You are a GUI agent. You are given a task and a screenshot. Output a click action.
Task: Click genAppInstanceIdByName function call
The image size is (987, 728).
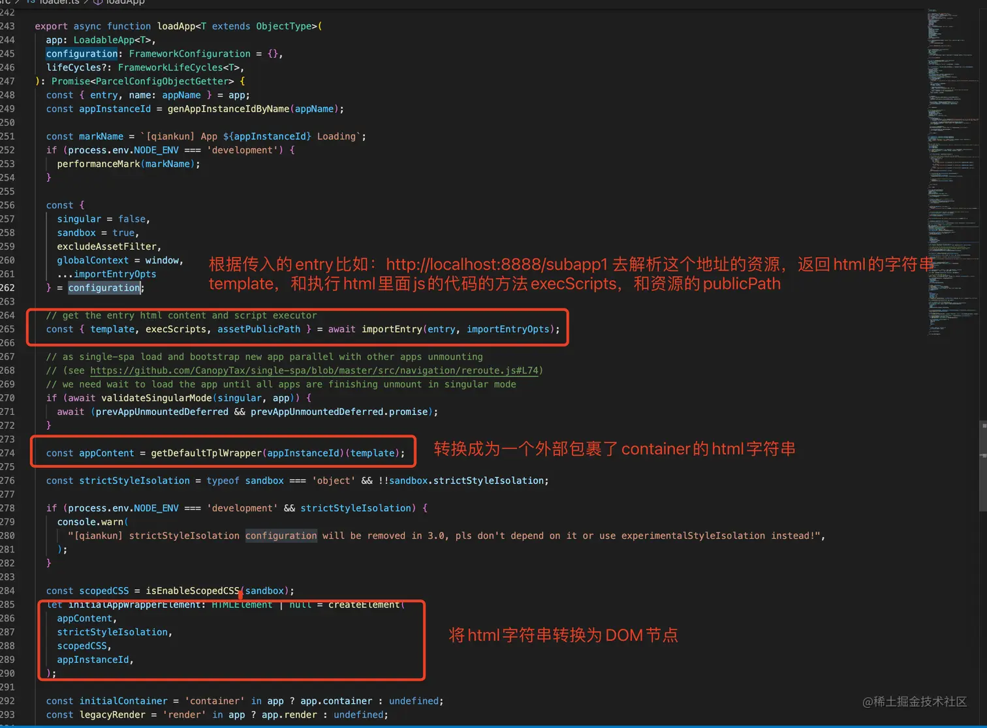(228, 109)
